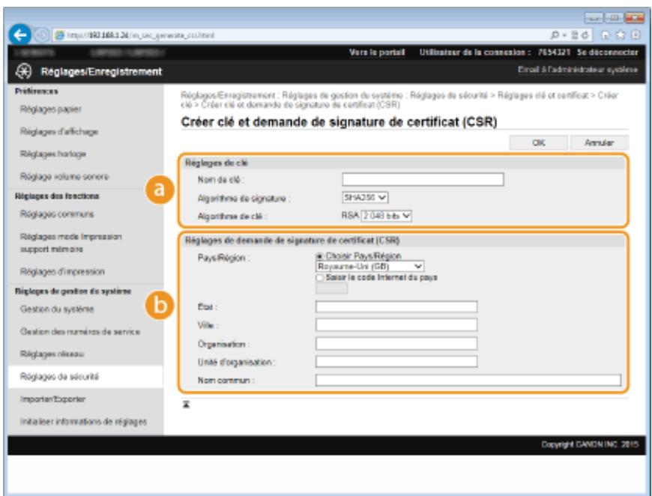Click the Vers le portail link
Screen dimensions: 652x496
(x=377, y=52)
